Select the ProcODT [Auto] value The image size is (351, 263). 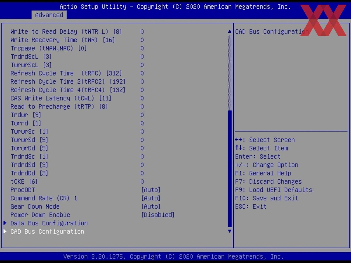(x=151, y=190)
